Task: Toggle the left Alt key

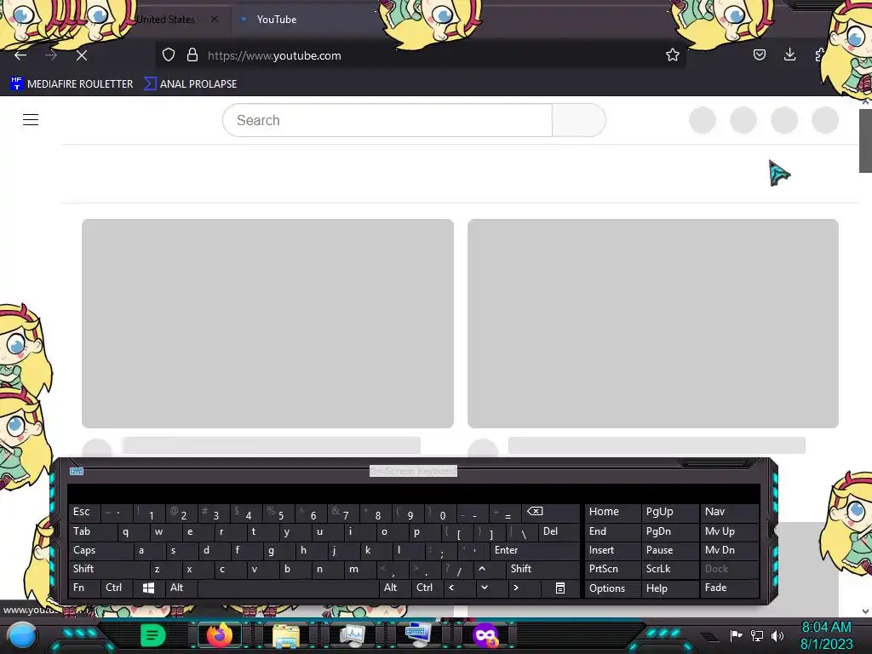Action: click(181, 588)
